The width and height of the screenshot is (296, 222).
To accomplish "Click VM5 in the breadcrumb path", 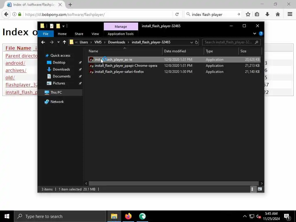I will 98,42.
